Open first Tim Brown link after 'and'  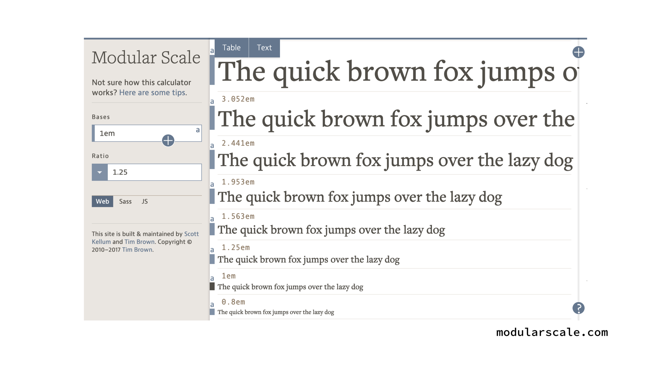pos(139,242)
